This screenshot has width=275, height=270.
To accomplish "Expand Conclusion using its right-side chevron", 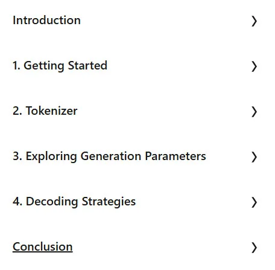I will point(254,248).
